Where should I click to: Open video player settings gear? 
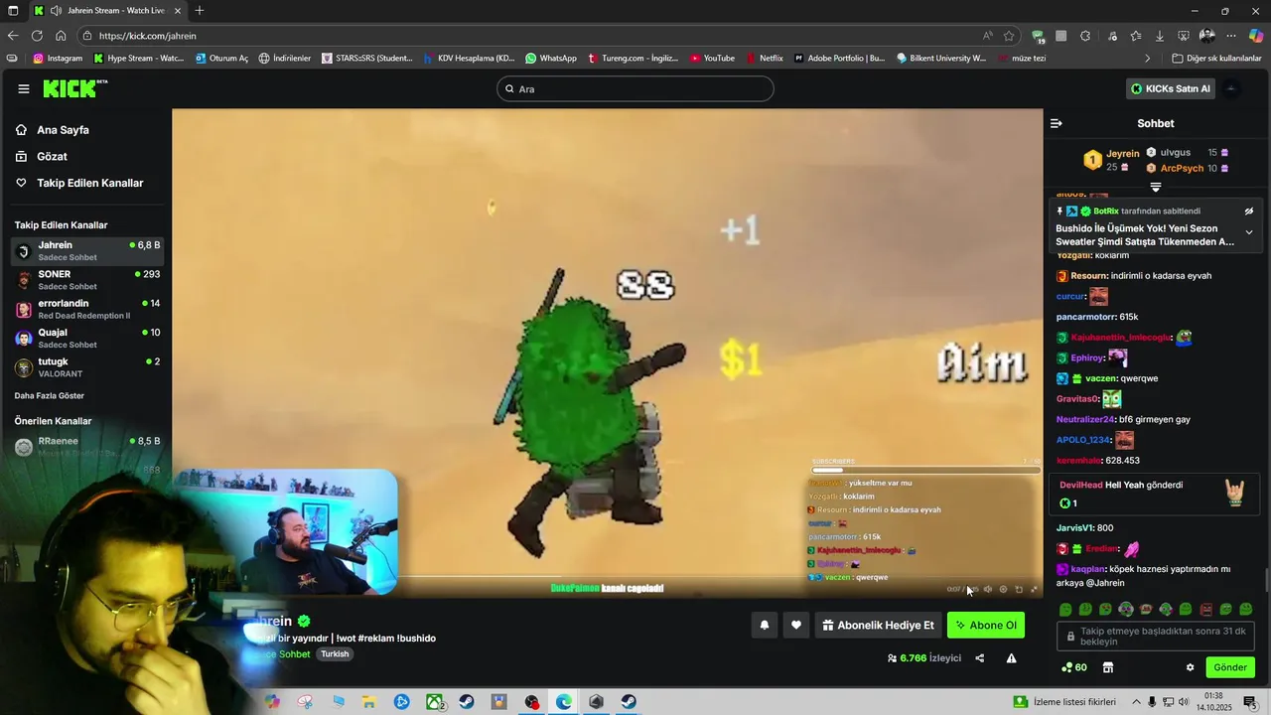click(x=1003, y=589)
